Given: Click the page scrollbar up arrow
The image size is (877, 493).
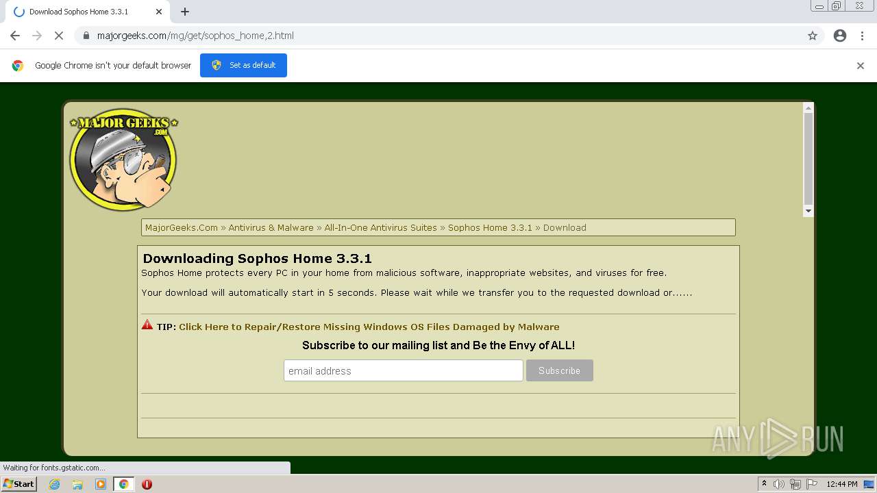Looking at the screenshot, I should pyautogui.click(x=808, y=108).
